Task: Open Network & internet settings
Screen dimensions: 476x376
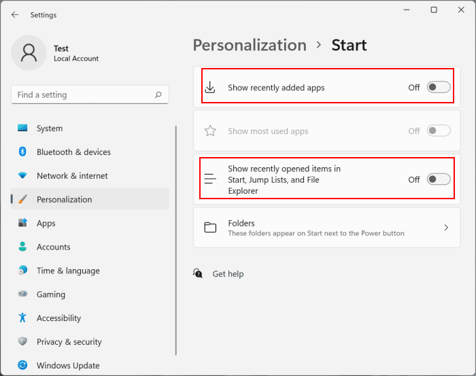Action: pyautogui.click(x=72, y=175)
